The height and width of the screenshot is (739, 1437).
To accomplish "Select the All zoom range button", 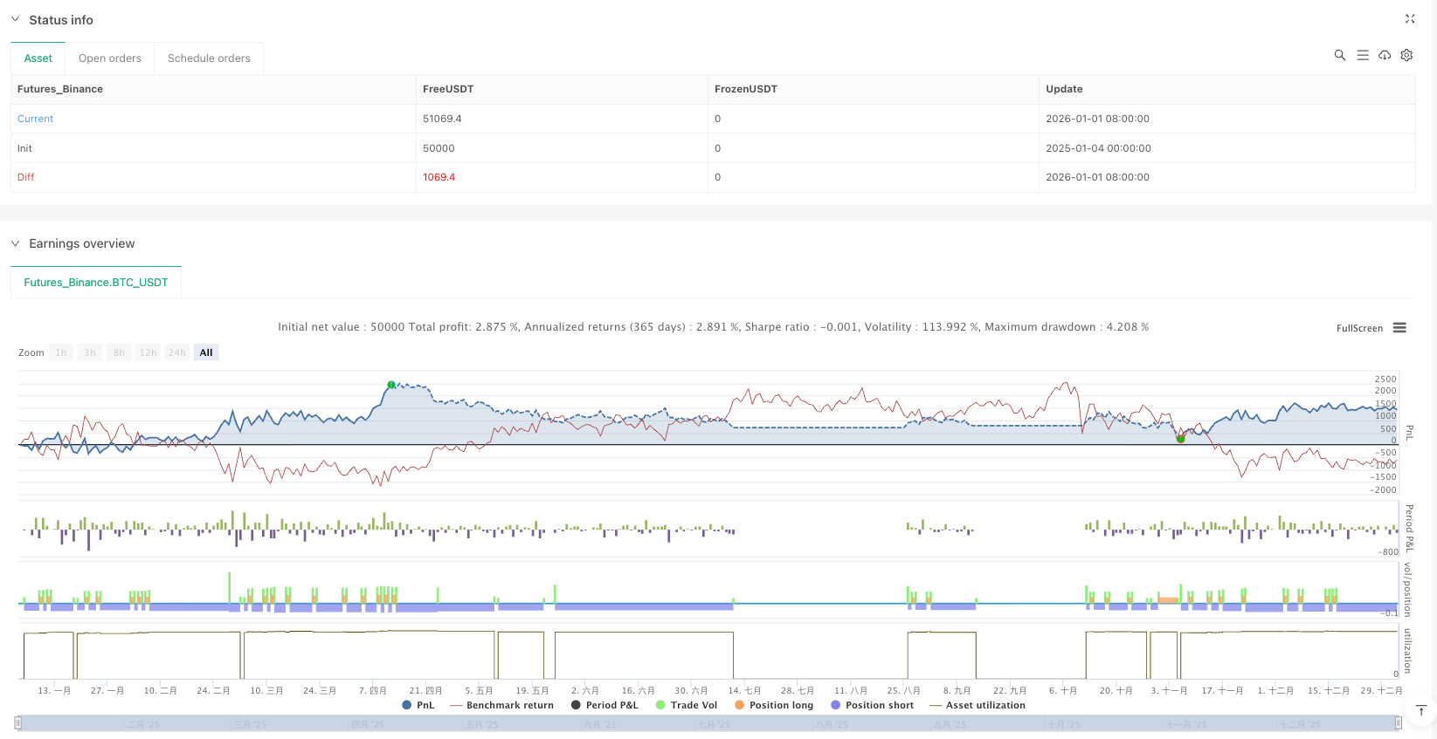I will [206, 352].
